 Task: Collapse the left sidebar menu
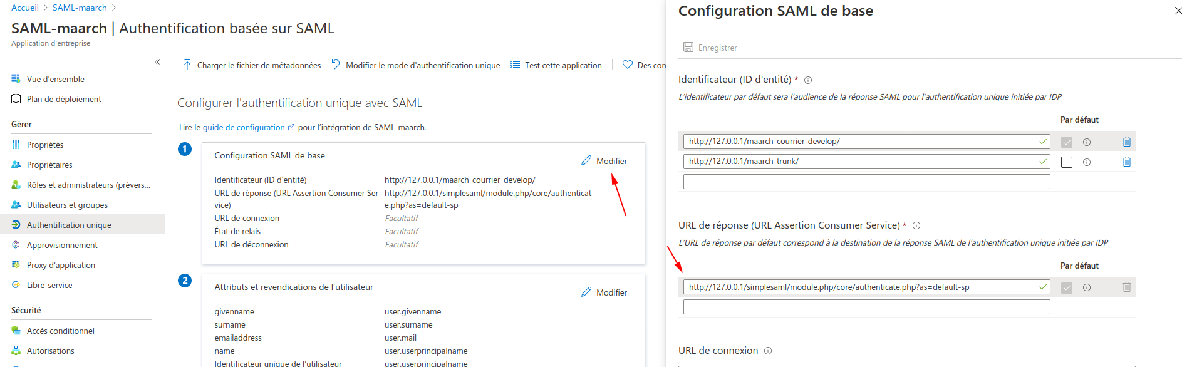(x=157, y=62)
